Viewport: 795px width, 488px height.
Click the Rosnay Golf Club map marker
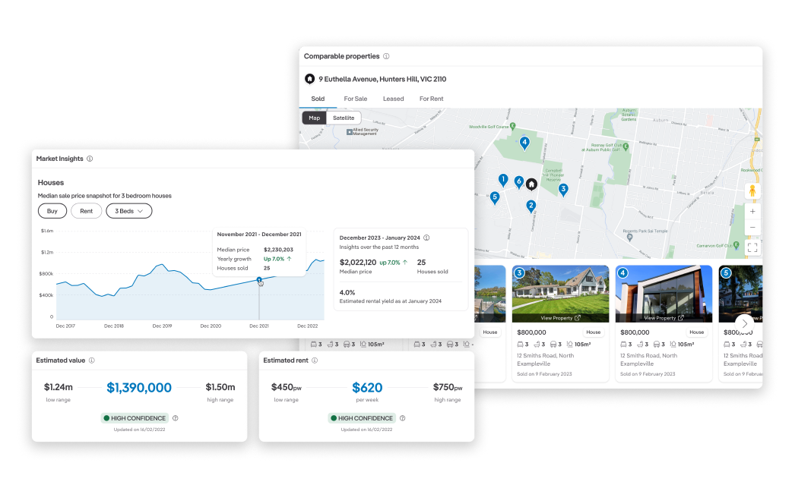click(626, 146)
